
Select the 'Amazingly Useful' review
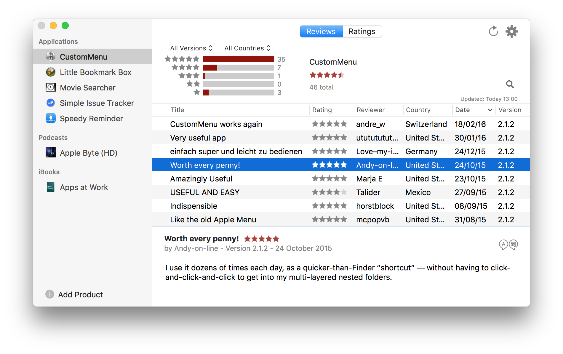[x=341, y=178]
